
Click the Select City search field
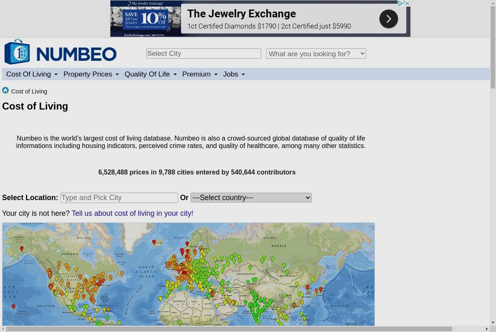(x=204, y=53)
